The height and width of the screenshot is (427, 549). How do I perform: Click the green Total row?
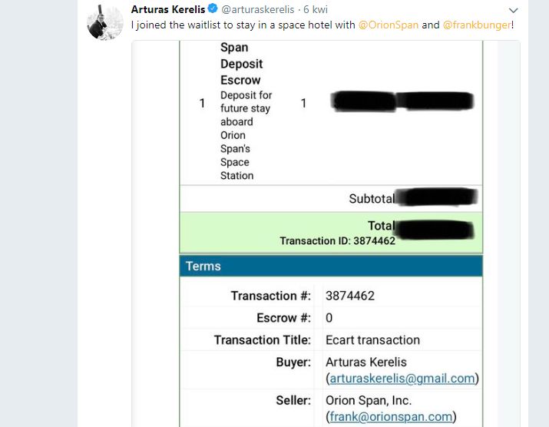(x=331, y=233)
